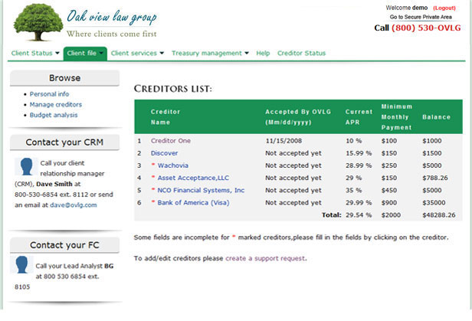Viewport: 472px width, 321px height.
Task: Click the Creditors List heading
Action: pos(173,89)
